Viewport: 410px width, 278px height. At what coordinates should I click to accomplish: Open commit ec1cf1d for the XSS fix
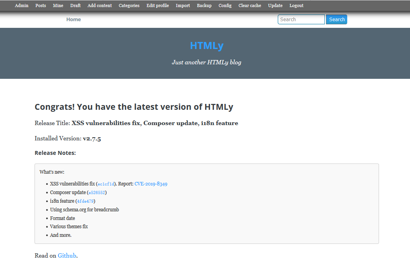click(x=105, y=184)
